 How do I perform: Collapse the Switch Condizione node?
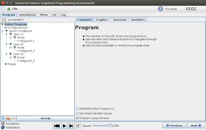pos(6,31)
